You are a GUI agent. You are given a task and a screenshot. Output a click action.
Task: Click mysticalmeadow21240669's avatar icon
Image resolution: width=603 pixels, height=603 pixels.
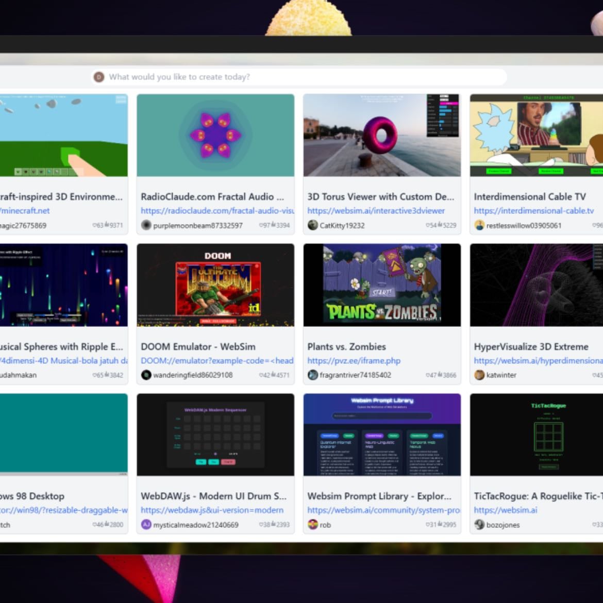tap(146, 525)
